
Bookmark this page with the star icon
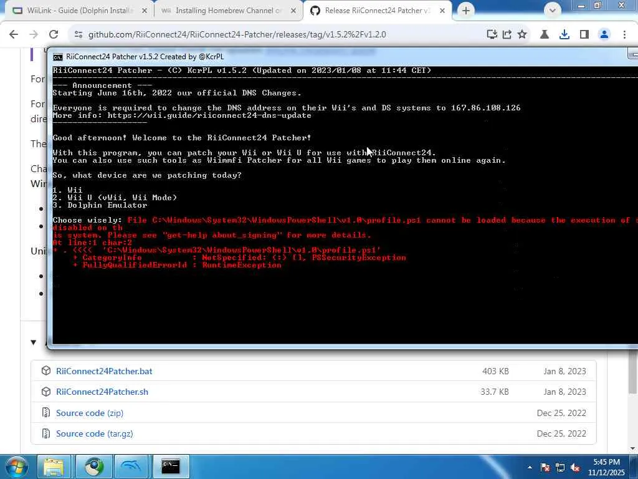coord(522,35)
